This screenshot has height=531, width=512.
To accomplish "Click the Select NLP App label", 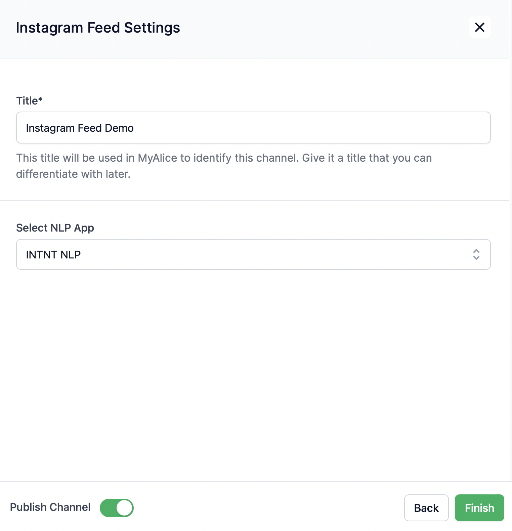I will 55,228.
